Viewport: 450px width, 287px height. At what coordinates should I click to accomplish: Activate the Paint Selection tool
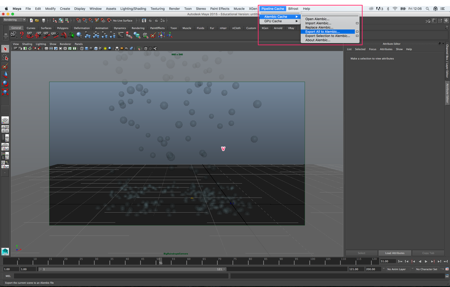(x=5, y=66)
